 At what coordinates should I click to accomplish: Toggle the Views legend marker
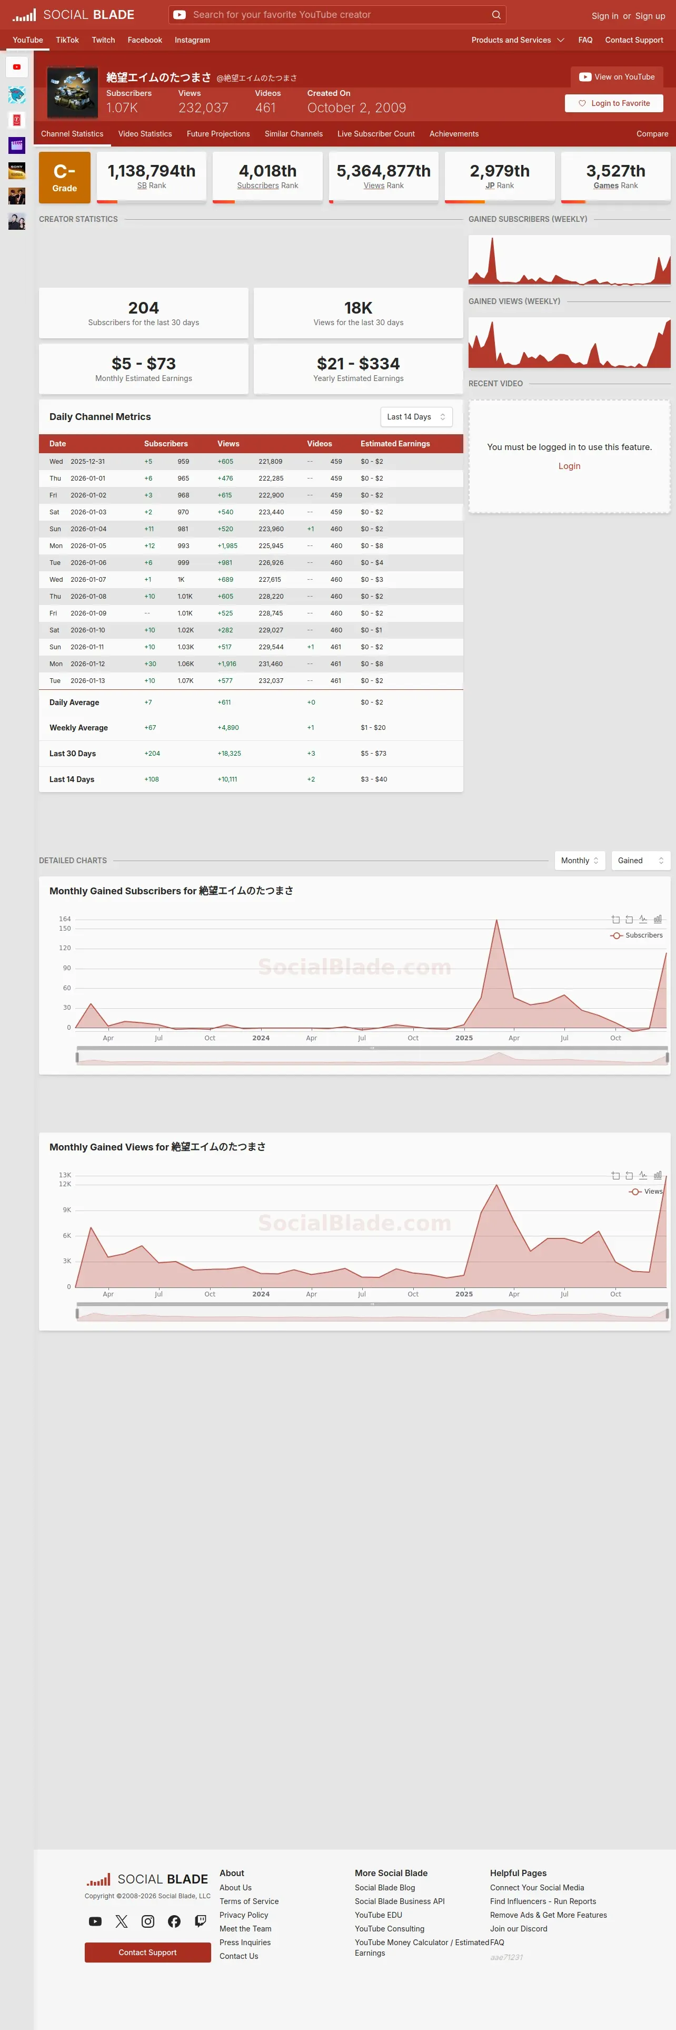click(635, 1192)
